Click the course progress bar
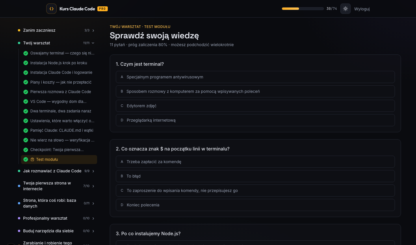Viewport: 416px width, 245px height. pyautogui.click(x=303, y=9)
